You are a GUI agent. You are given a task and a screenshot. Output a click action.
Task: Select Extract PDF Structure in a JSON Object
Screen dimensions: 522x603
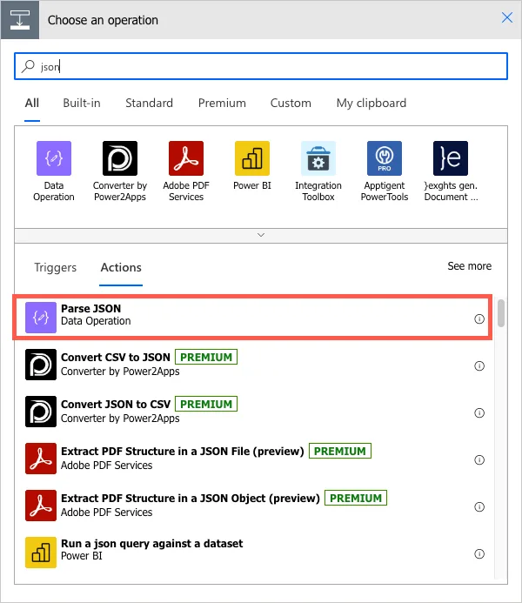252,506
